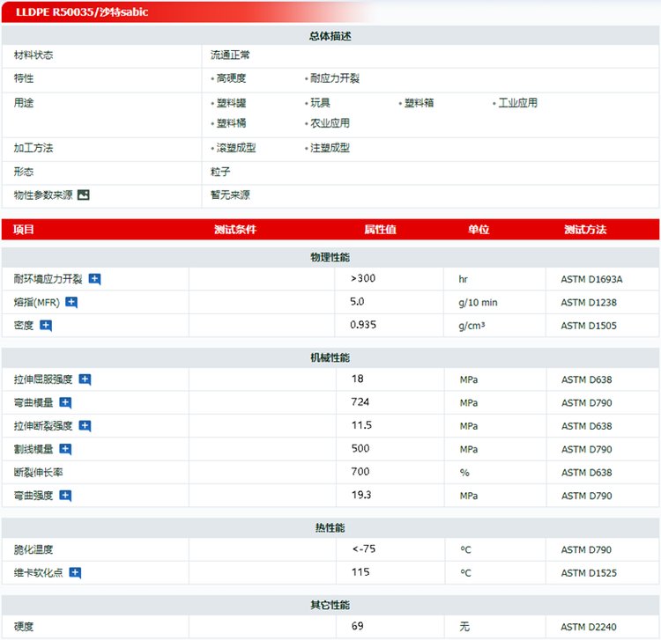The height and width of the screenshot is (640, 661).
Task: Click the image icon beside 物性参数来源
Action: tap(84, 195)
